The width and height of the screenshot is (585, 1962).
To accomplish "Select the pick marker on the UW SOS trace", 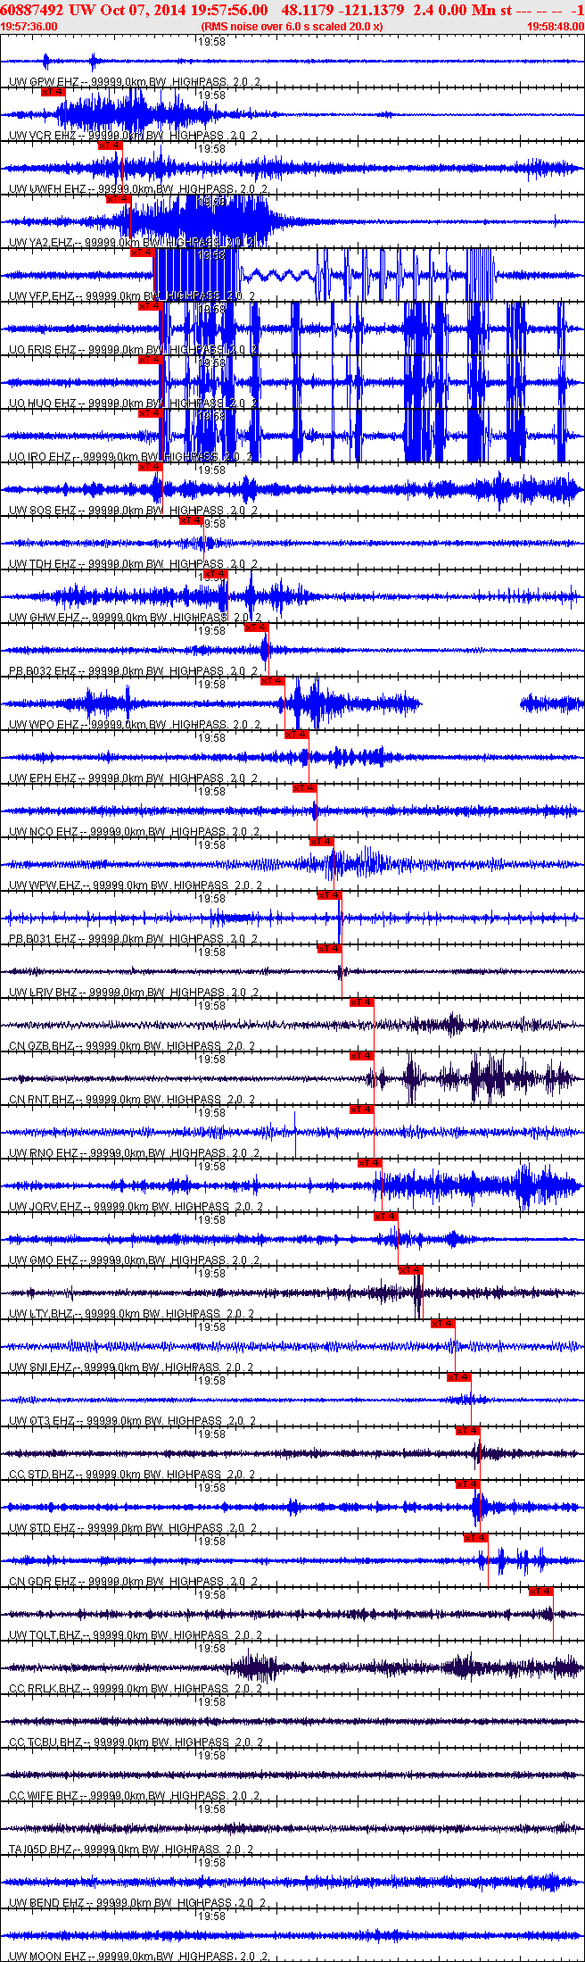I will pyautogui.click(x=150, y=467).
